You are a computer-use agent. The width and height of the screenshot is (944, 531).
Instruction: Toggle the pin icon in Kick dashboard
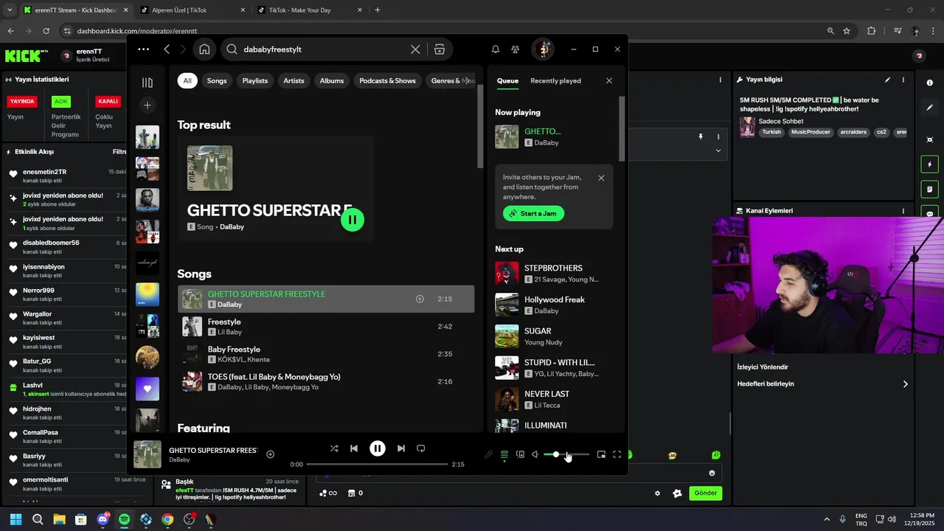coord(701,136)
